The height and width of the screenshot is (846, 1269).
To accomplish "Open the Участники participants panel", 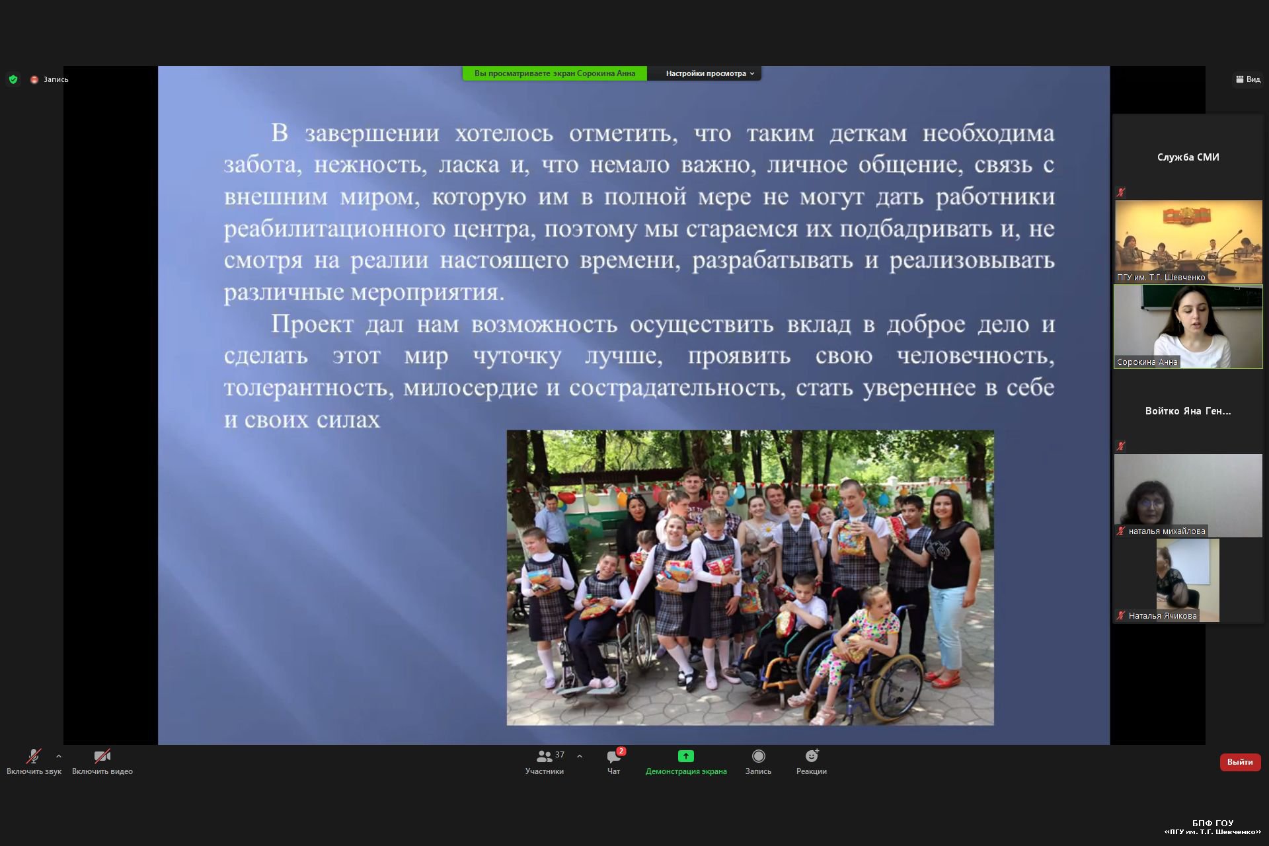I will click(x=544, y=761).
